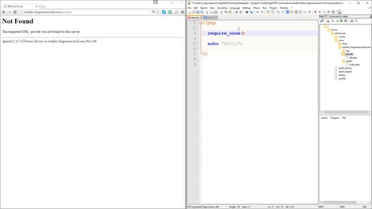
Task: Select the index.php editor tab
Action: [195, 17]
